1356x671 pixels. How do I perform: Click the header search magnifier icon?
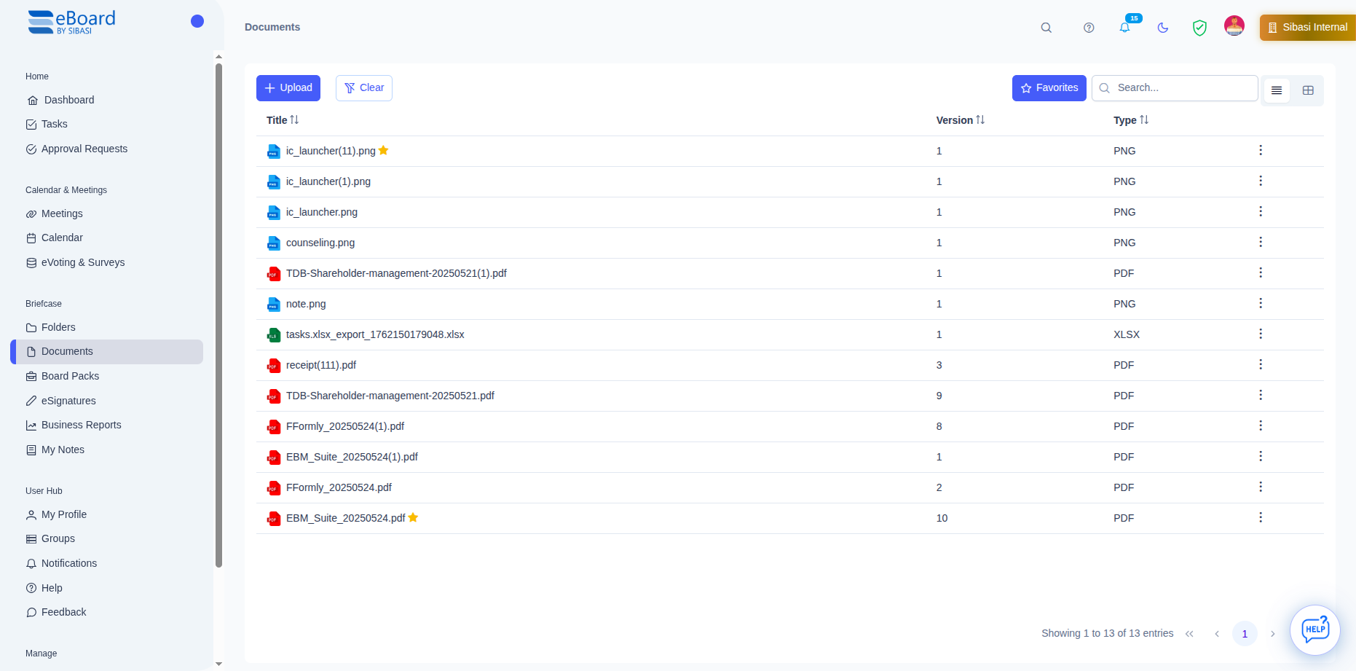(x=1046, y=28)
